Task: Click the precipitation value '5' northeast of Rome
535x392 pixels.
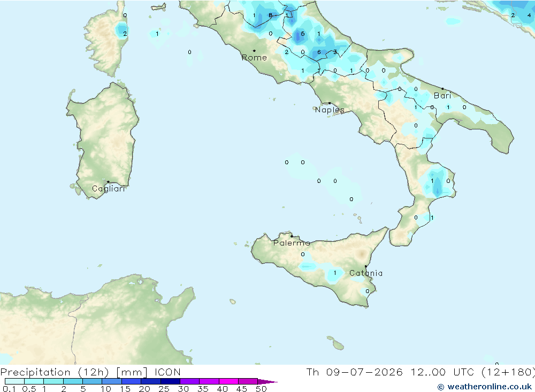Action: click(x=303, y=34)
